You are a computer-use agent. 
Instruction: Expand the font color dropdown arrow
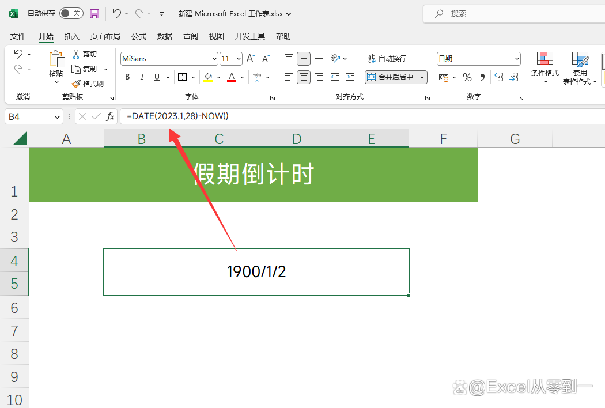pyautogui.click(x=243, y=78)
